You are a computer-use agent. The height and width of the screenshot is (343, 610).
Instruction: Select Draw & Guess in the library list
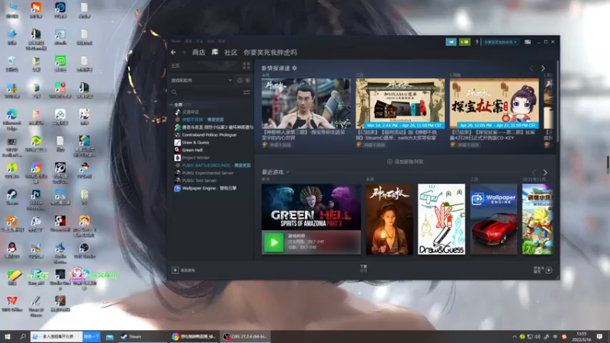pyautogui.click(x=195, y=143)
